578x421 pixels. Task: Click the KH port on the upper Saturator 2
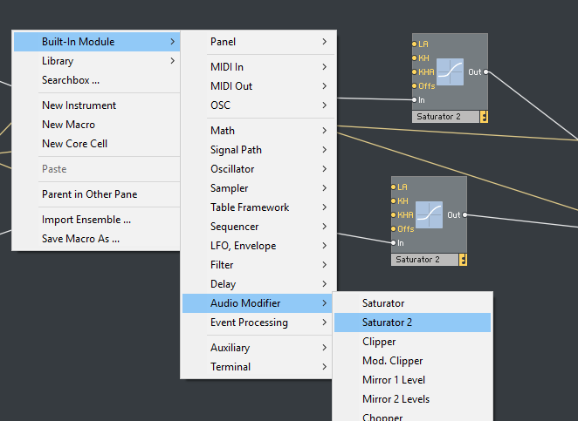(x=414, y=58)
